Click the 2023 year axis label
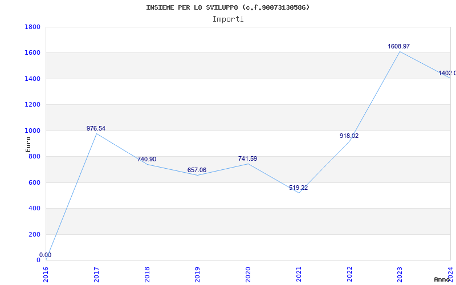 400,275
